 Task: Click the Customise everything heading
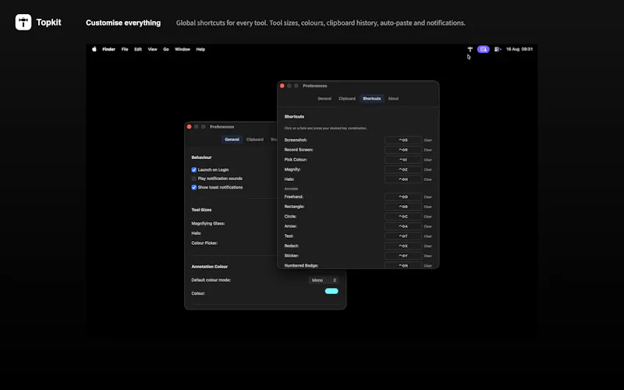123,23
